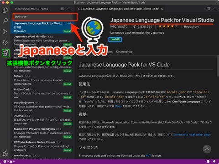The height and width of the screenshot is (164, 219).
Task: Click the warnings count in status bar
Action: 12,161
